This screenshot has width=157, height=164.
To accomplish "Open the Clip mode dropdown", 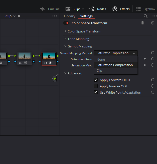I will tap(10, 16).
